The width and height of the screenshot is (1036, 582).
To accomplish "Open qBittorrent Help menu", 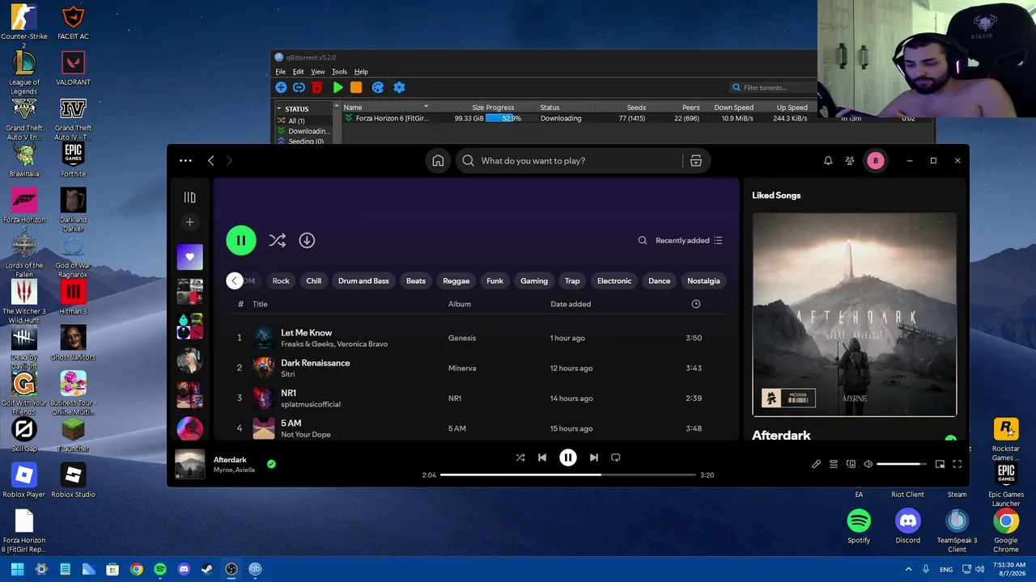I will pos(361,72).
